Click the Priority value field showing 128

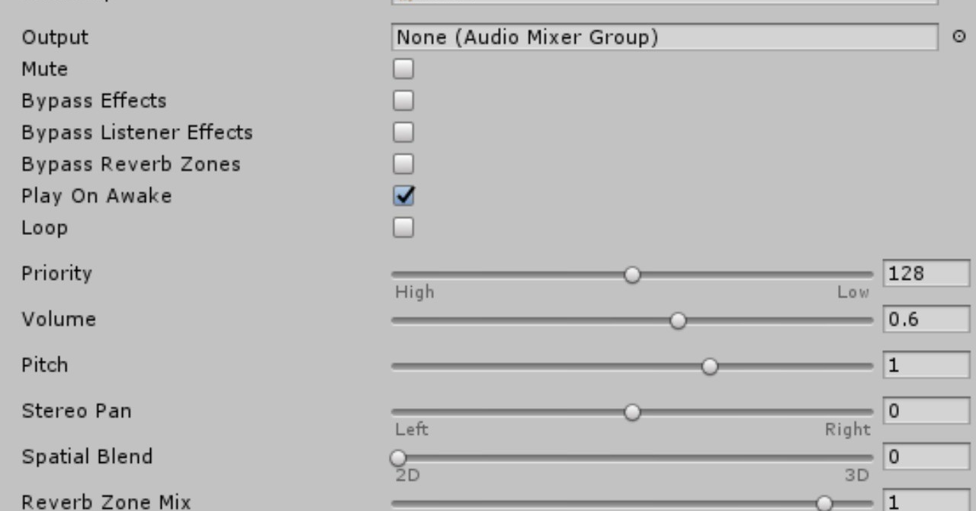(926, 274)
